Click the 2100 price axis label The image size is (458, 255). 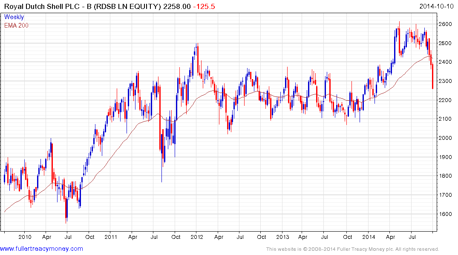coord(445,119)
